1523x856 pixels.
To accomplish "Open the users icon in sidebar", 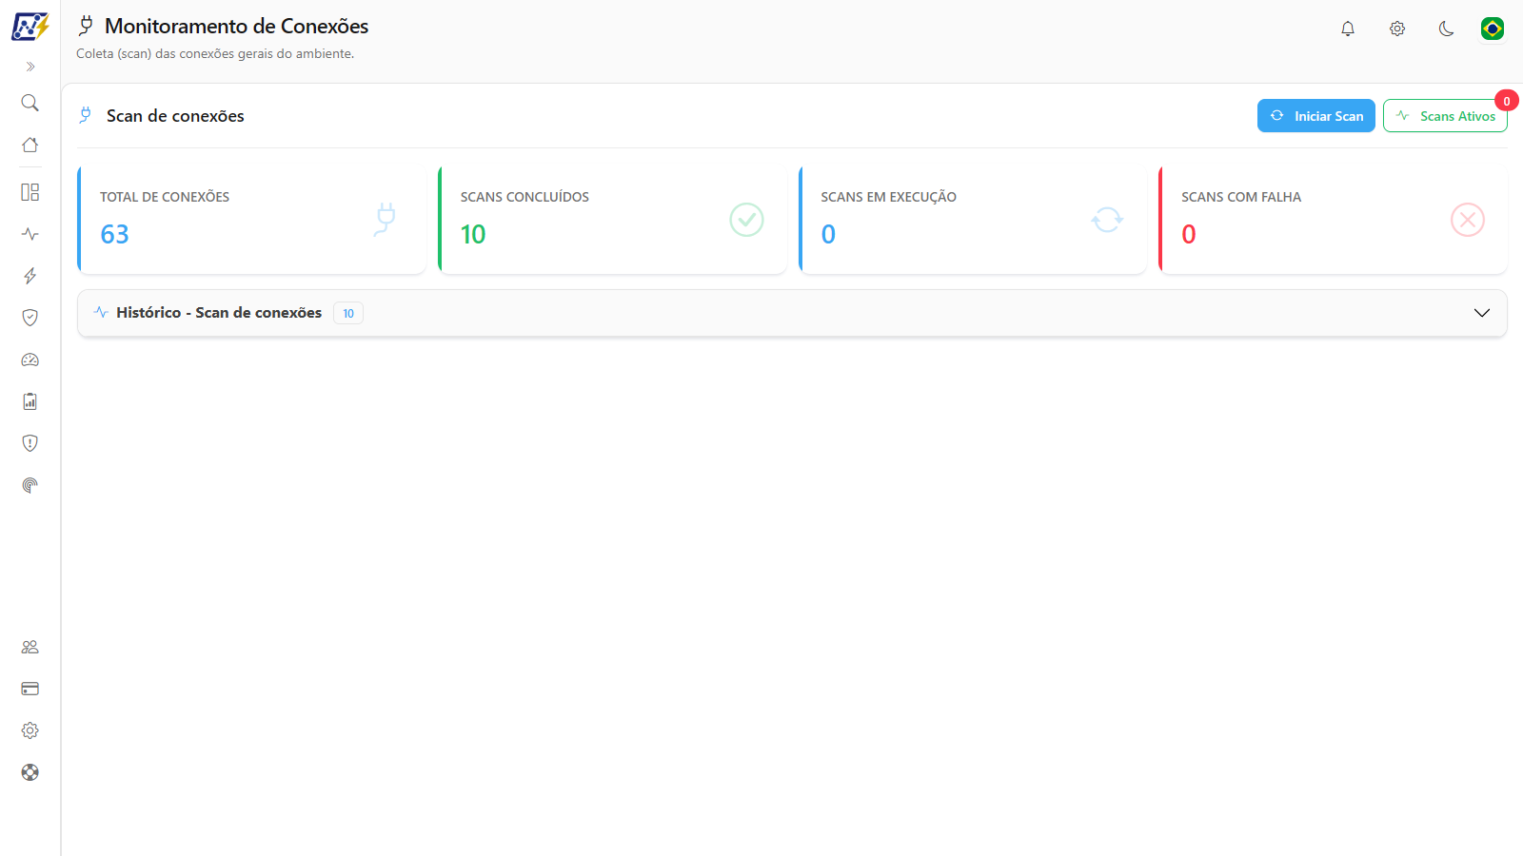I will [30, 647].
